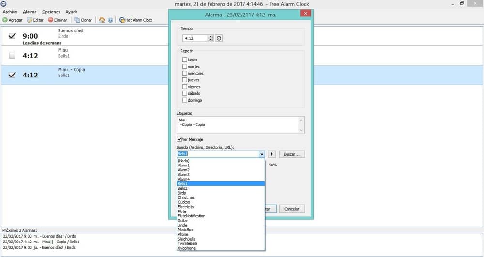
Task: Check the sábado repeat checkbox
Action: (184, 93)
